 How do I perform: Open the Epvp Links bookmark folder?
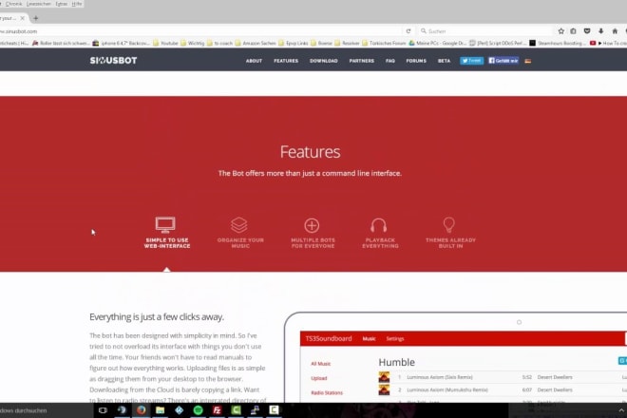point(294,43)
